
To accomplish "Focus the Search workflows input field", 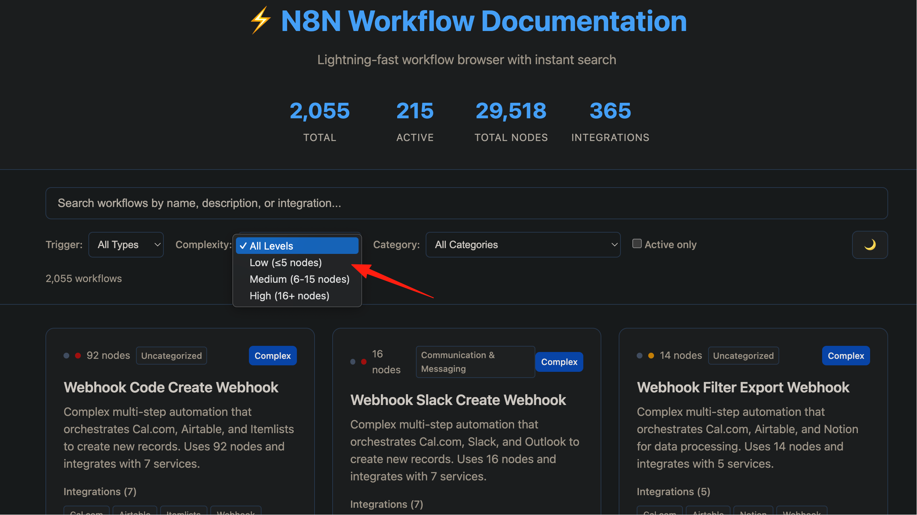I will point(466,203).
